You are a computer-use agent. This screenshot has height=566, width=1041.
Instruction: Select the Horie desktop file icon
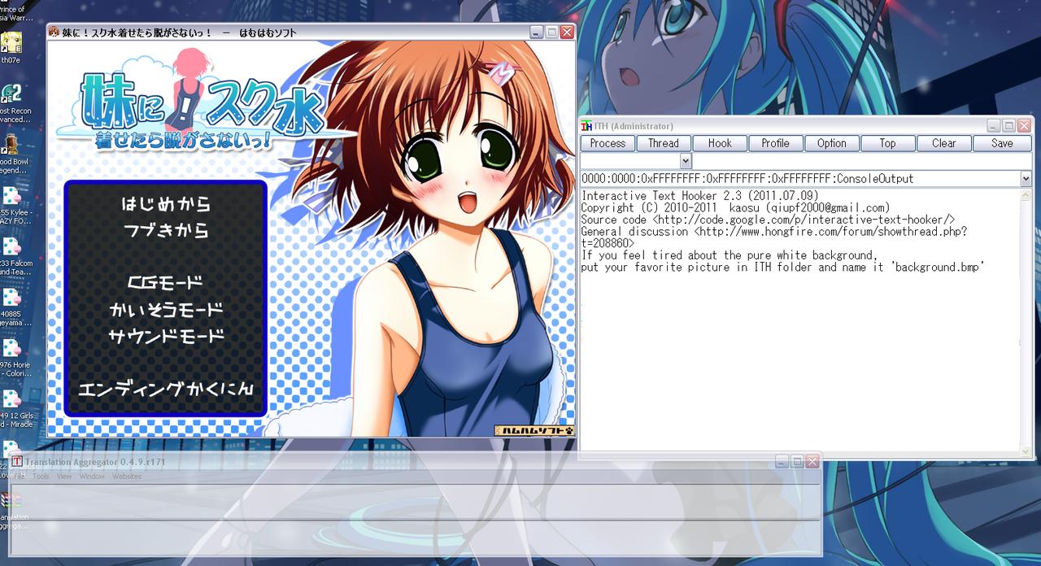[11, 349]
